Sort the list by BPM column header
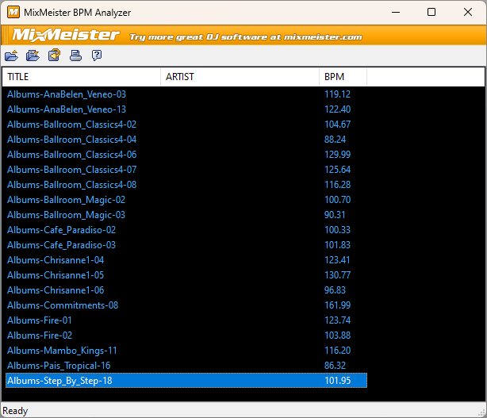This screenshot has height=418, width=487. point(343,77)
